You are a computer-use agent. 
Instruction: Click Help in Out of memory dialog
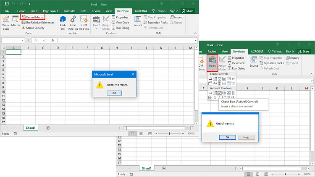pyautogui.click(x=246, y=137)
